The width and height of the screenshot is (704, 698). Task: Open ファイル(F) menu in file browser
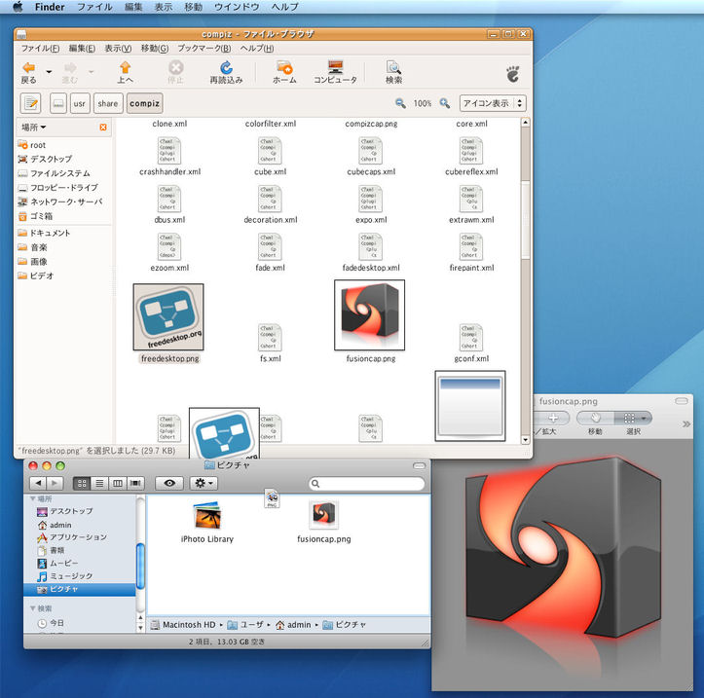tap(40, 49)
